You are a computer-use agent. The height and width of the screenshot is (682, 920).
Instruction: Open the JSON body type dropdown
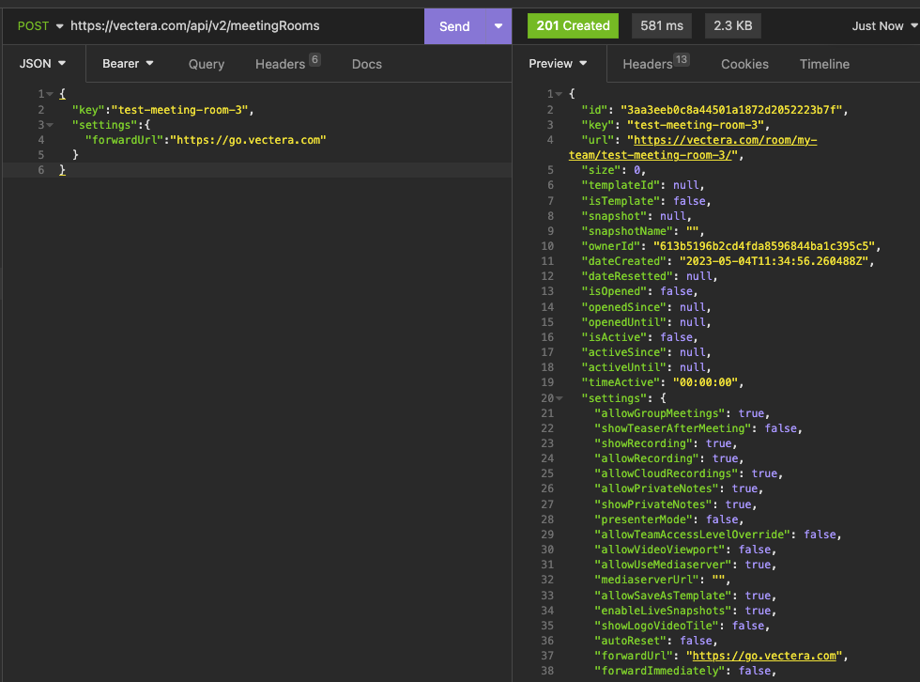(x=42, y=63)
